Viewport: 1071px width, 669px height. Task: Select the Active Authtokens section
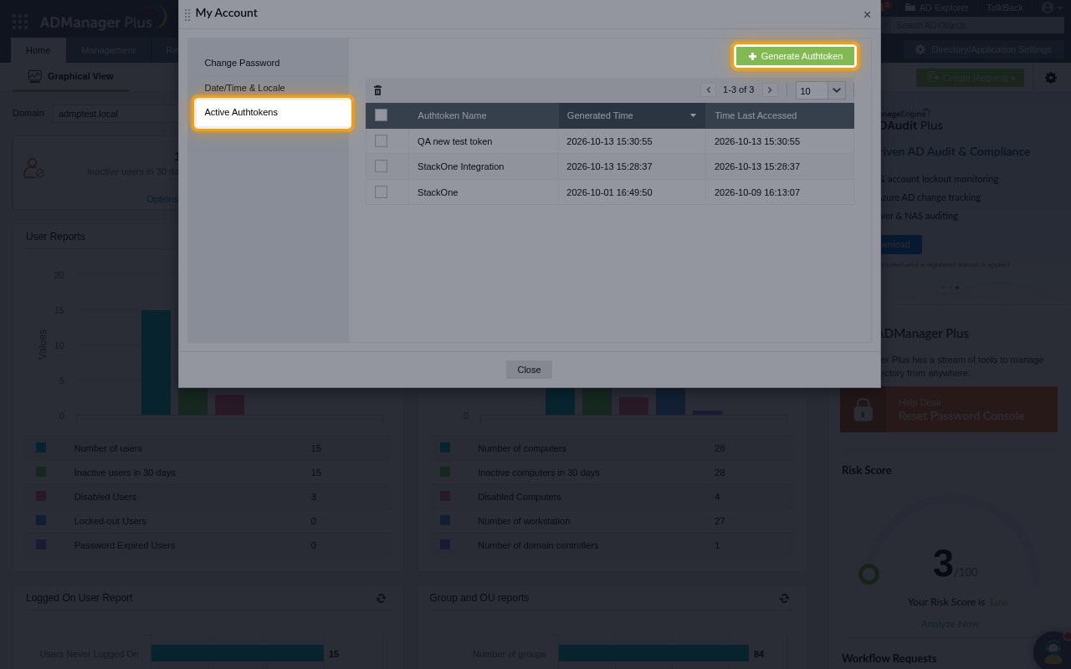(273, 113)
